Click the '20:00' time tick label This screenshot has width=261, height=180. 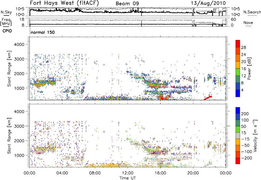pyautogui.click(x=193, y=173)
